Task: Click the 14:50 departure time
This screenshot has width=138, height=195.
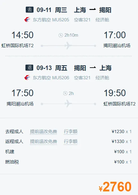Action: (x=22, y=35)
